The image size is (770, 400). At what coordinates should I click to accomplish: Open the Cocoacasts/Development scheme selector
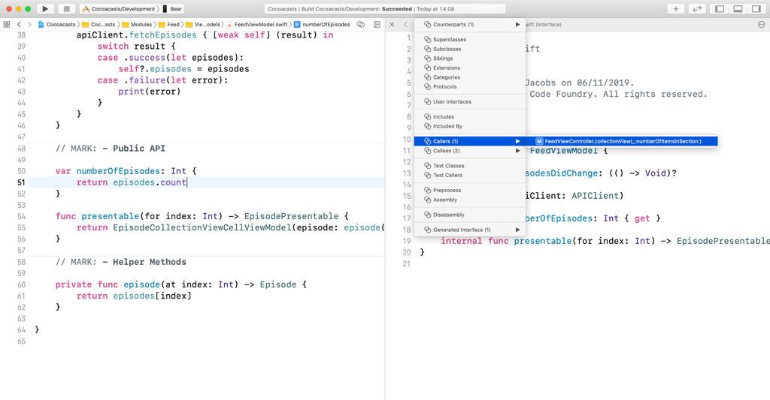tap(118, 9)
